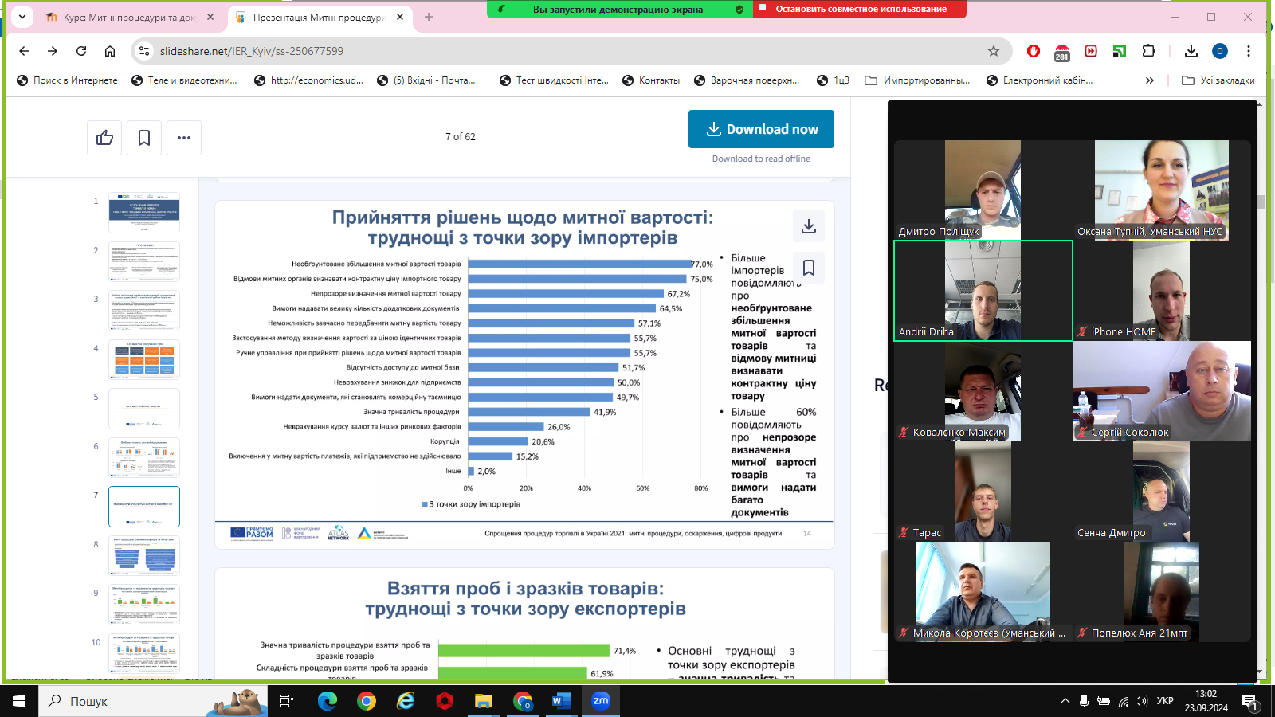This screenshot has width=1275, height=717.
Task: Open browser downloads panel
Action: tap(1191, 51)
